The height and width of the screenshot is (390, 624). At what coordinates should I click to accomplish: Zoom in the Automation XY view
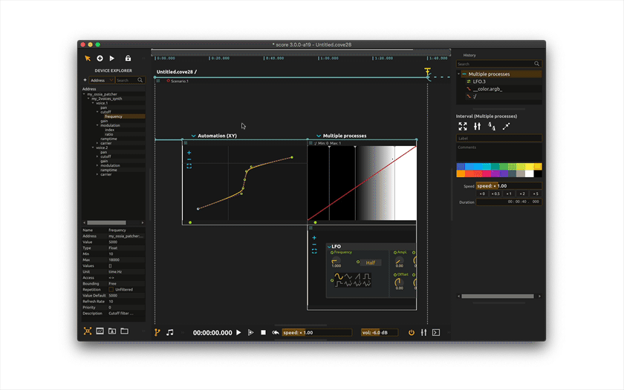coord(189,153)
